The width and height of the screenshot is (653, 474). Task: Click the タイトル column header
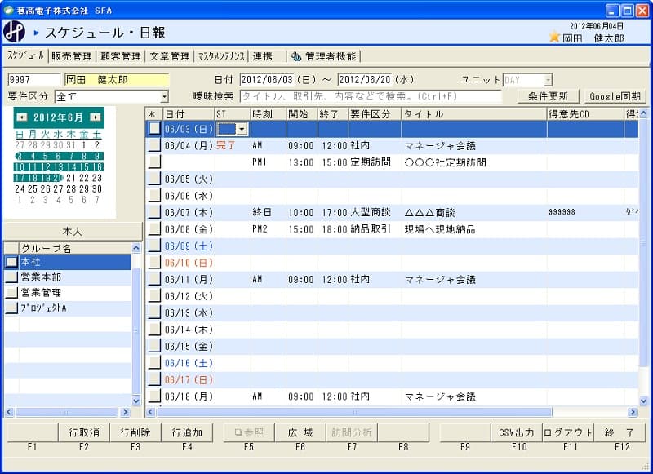(474, 114)
